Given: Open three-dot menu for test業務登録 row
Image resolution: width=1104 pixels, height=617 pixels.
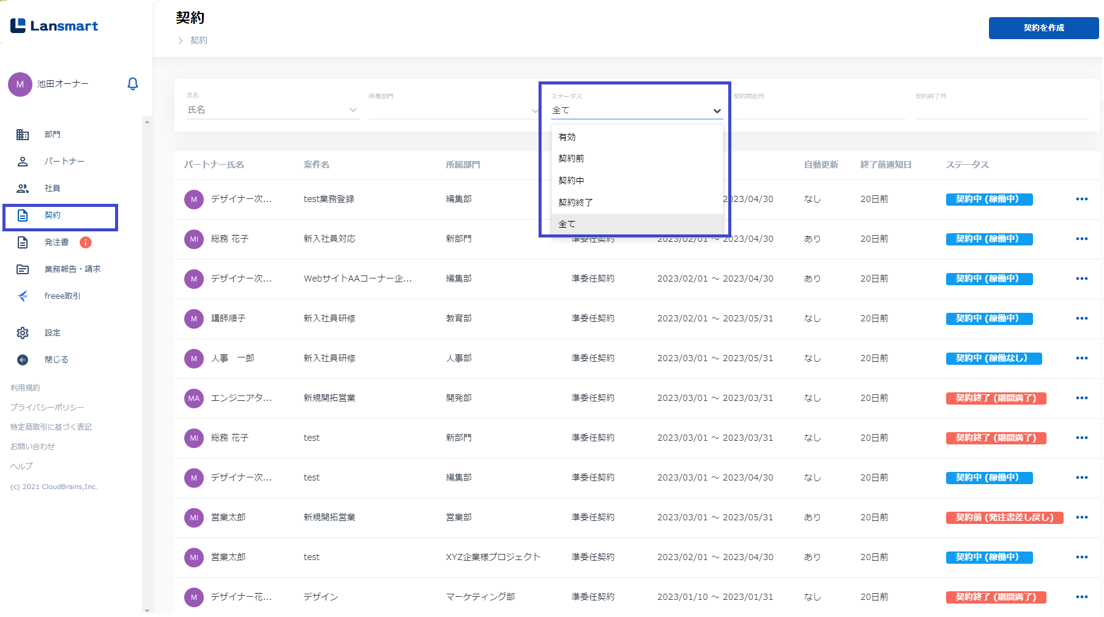Looking at the screenshot, I should pos(1081,199).
